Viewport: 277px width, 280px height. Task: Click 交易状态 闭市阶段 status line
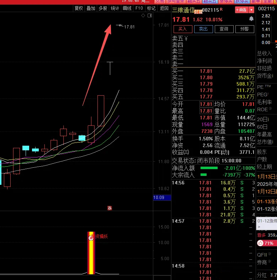pos(207,161)
